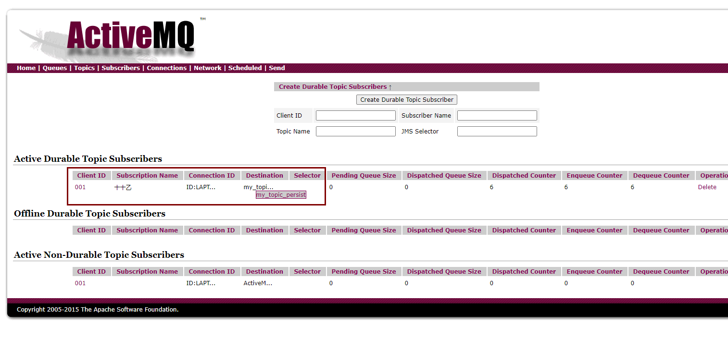Click Client ID header in Active Non-Durable table
This screenshot has width=728, height=338.
91,272
